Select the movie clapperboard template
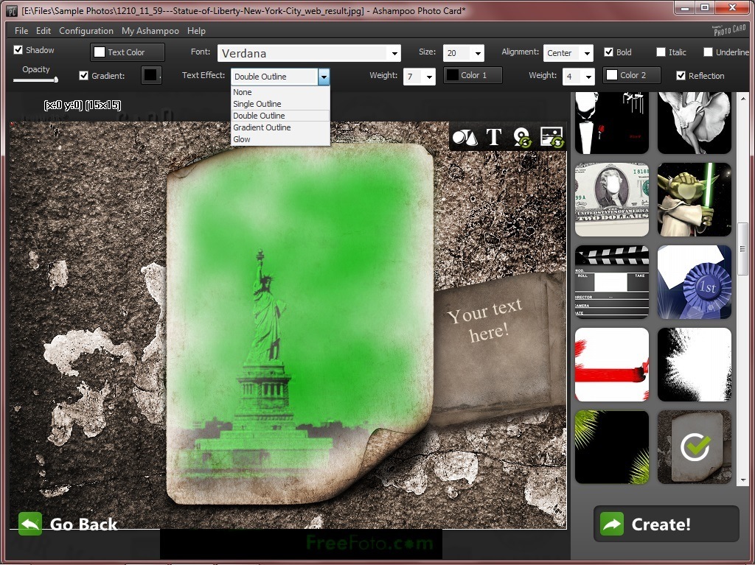Viewport: 755px width, 565px height. [x=612, y=282]
